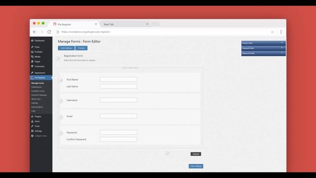Expand the Default Fields panel

264,43
